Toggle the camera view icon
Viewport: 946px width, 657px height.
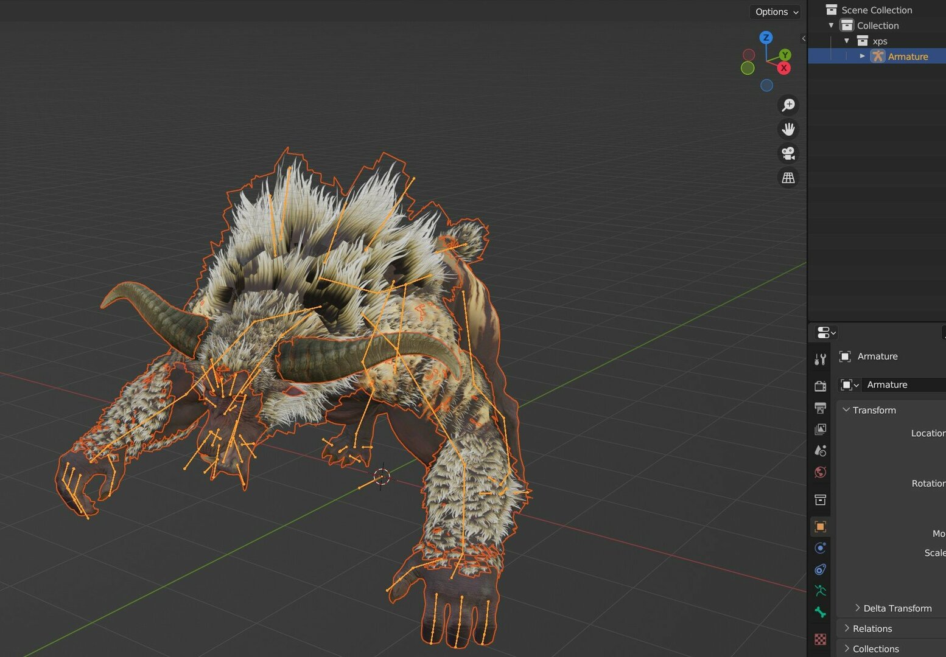tap(788, 153)
